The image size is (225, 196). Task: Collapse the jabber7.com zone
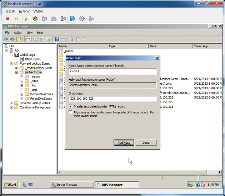(17, 72)
